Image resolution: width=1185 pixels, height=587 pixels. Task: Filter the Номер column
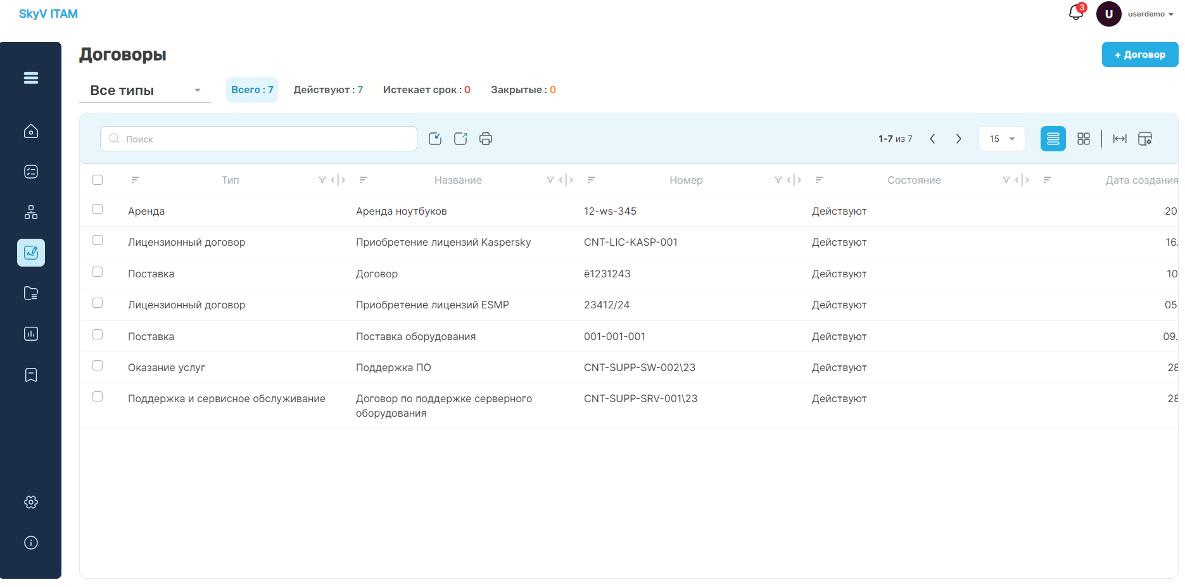pyautogui.click(x=778, y=180)
